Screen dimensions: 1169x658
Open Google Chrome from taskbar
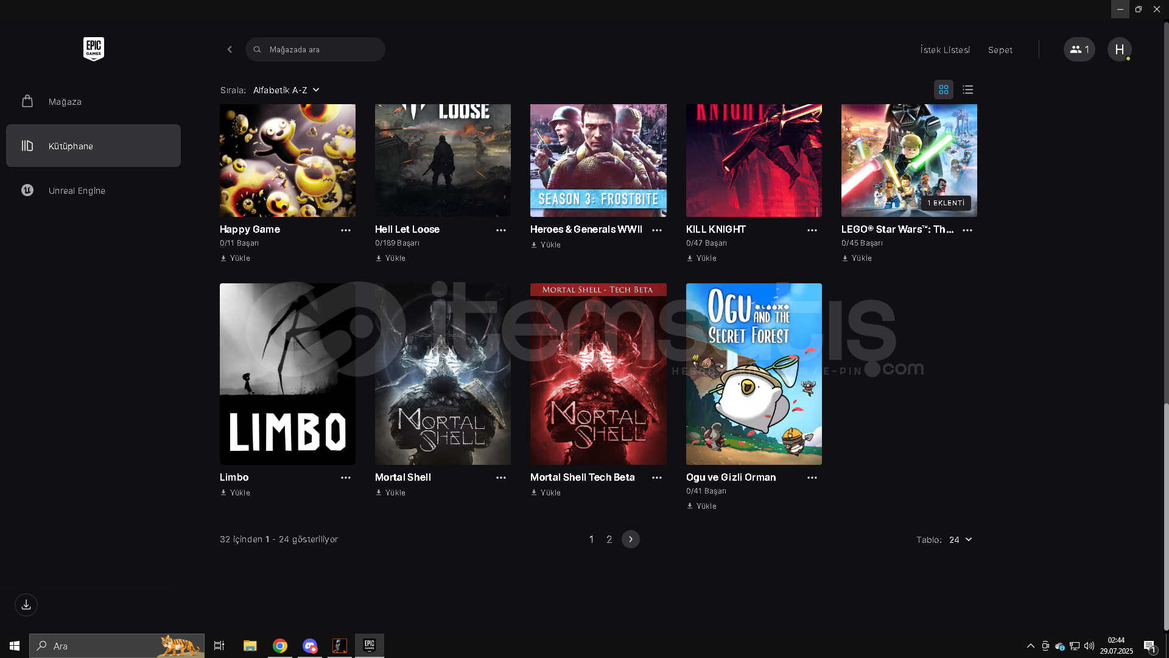pos(280,646)
